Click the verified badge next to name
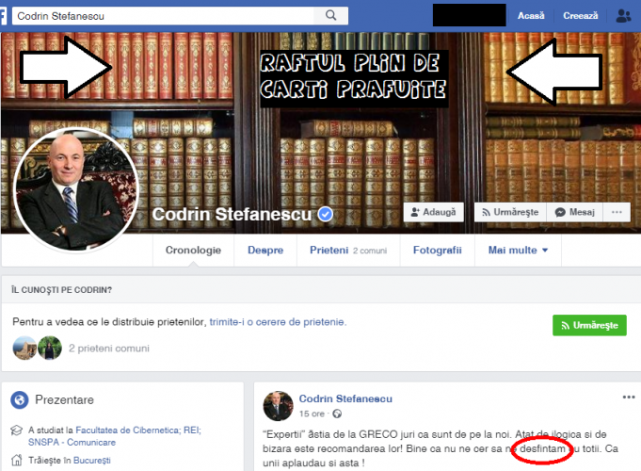The width and height of the screenshot is (641, 471). click(x=326, y=214)
